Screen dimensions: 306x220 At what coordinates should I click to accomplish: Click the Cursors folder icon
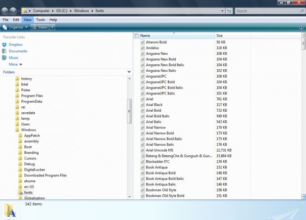pos(20,158)
